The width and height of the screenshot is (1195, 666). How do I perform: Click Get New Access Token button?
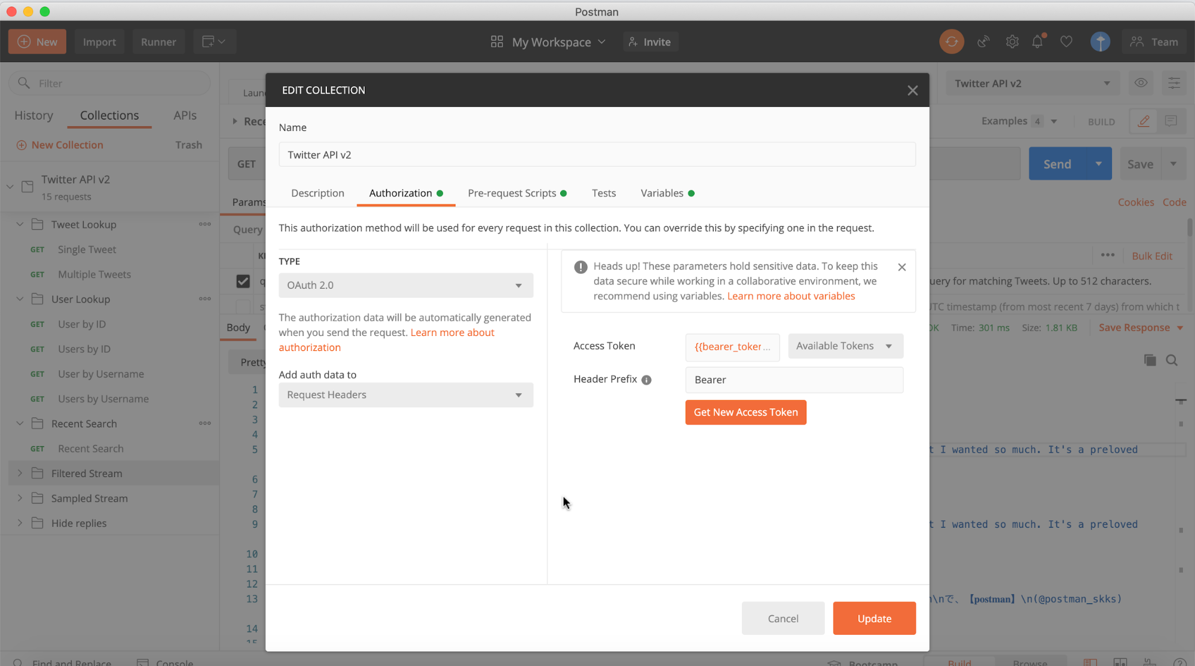point(745,412)
